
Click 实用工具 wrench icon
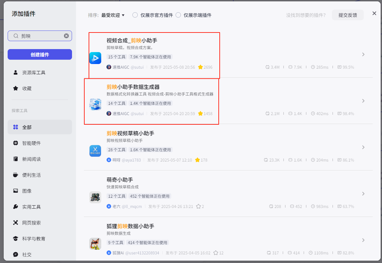pos(16,207)
